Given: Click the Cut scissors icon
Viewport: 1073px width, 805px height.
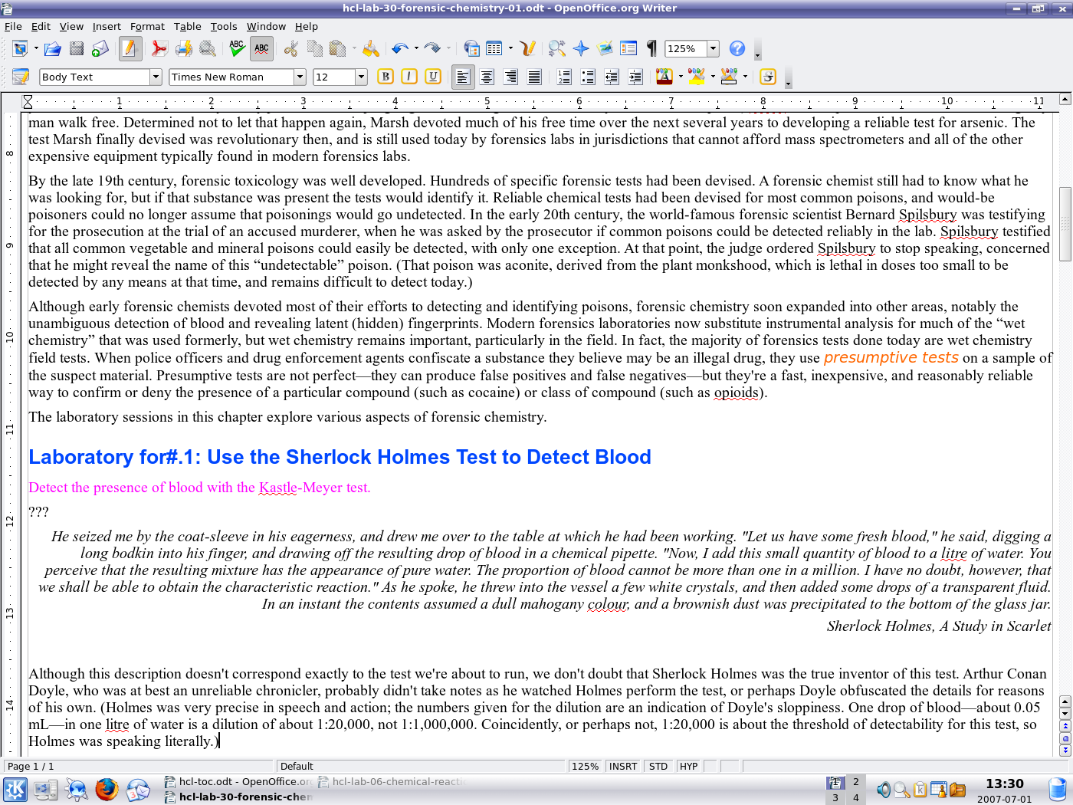Looking at the screenshot, I should point(290,49).
